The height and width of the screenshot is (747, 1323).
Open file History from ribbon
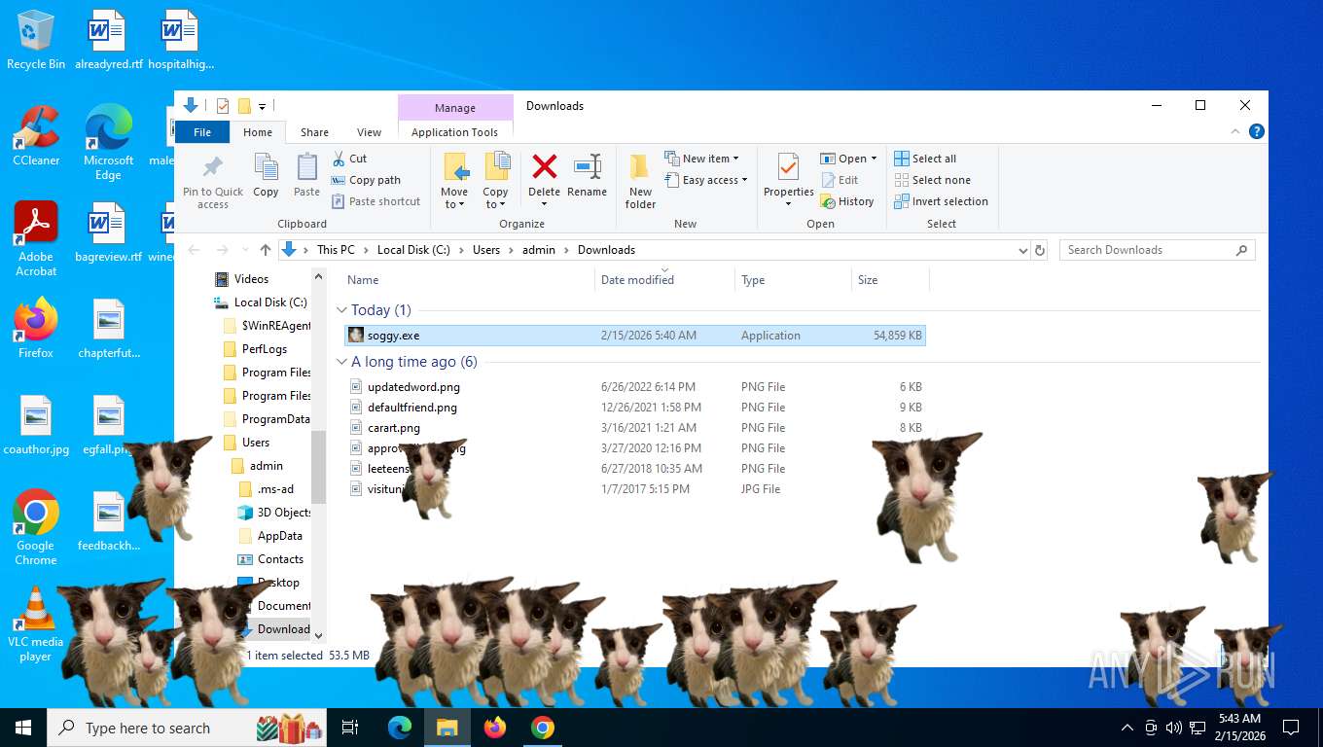[847, 201]
